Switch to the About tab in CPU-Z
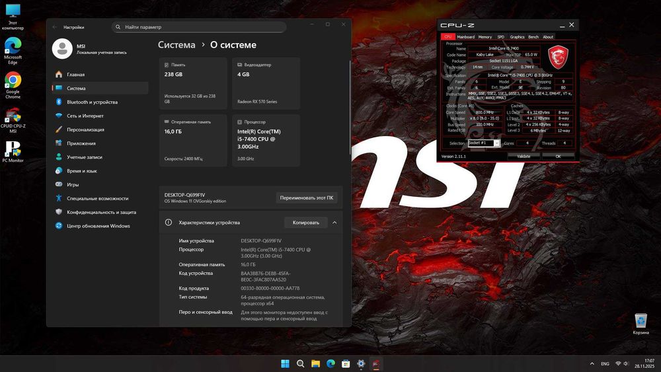 coord(547,37)
